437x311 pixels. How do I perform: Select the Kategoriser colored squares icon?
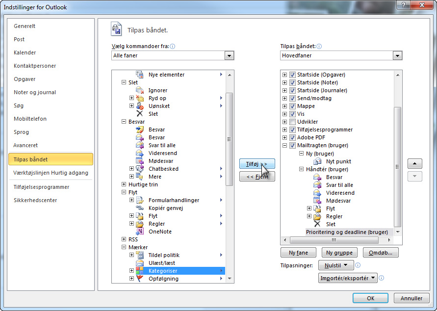point(140,271)
